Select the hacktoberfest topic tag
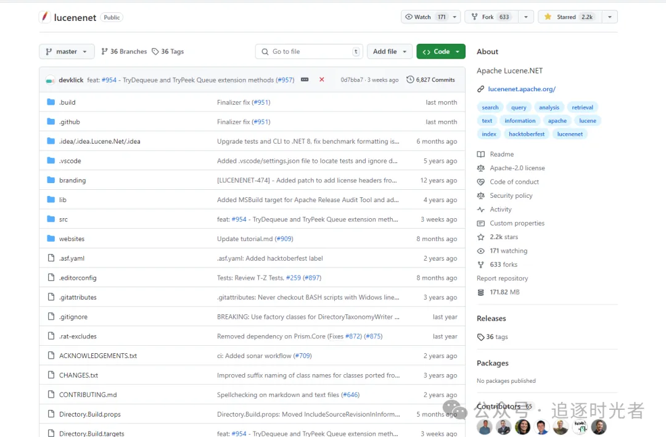Screen dimensions: 666x437 (x=526, y=134)
